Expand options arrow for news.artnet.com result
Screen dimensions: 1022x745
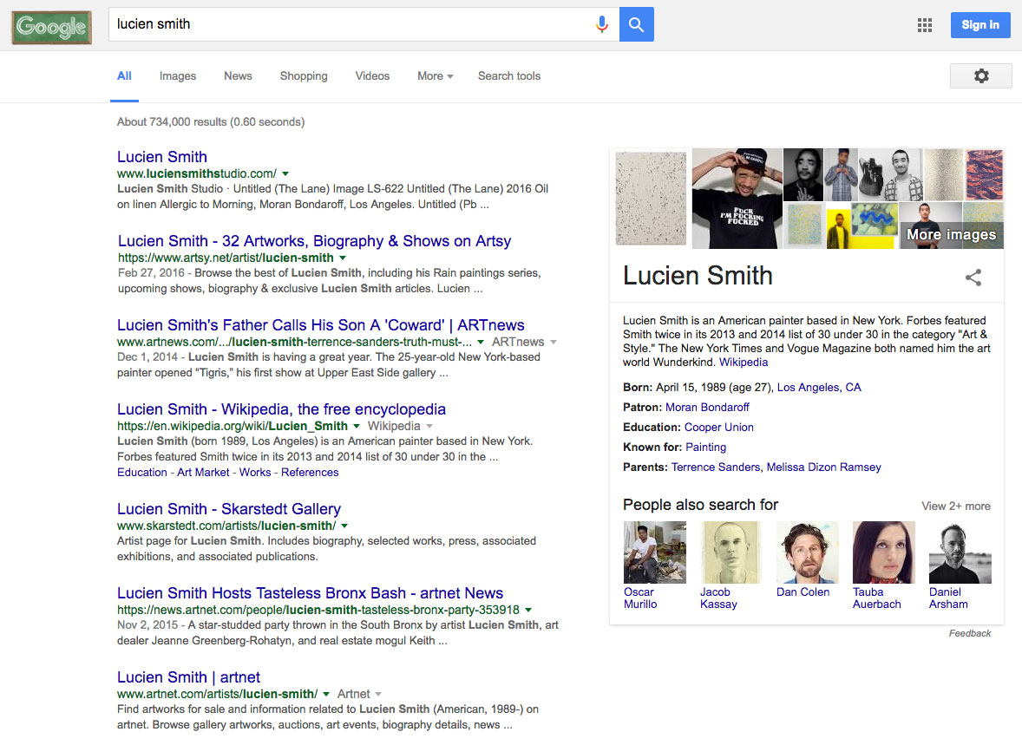click(x=528, y=610)
